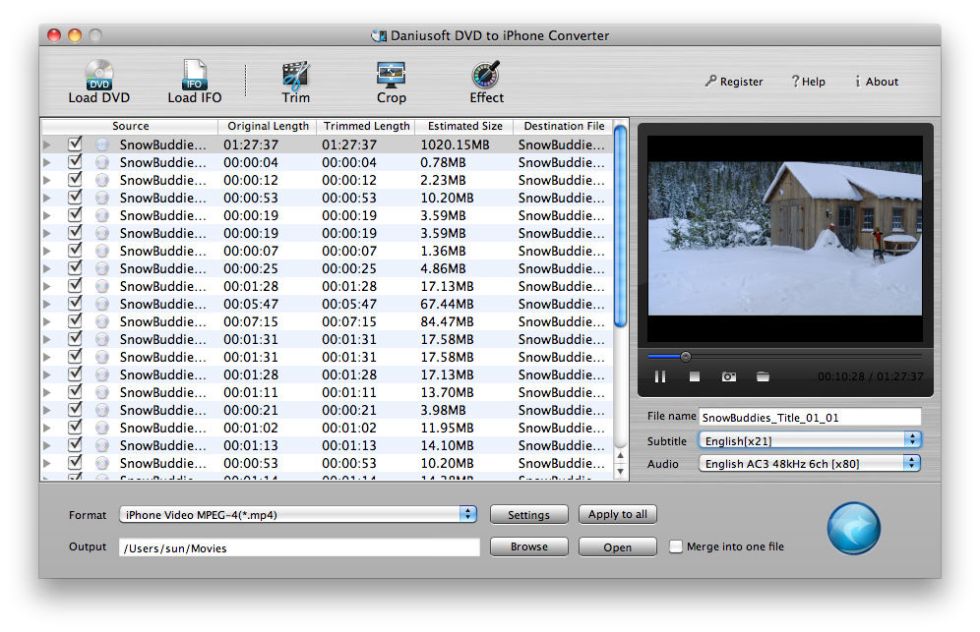980x632 pixels.
Task: Click disc icon of the 1.36MB row
Action: point(102,251)
